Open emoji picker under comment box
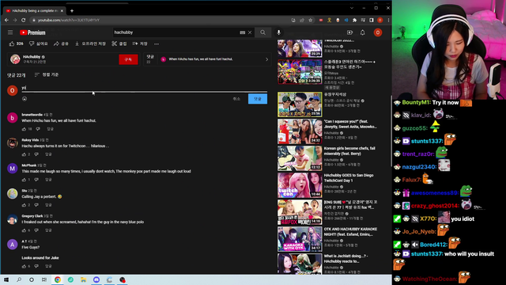This screenshot has width=506, height=285. [25, 99]
